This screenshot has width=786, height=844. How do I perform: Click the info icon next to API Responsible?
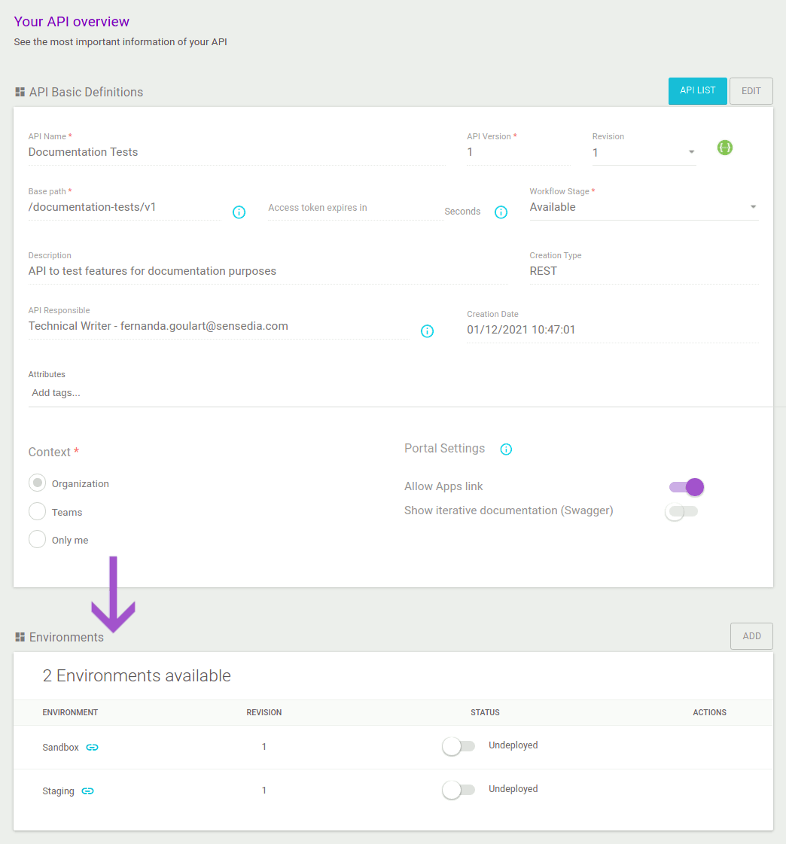(427, 331)
